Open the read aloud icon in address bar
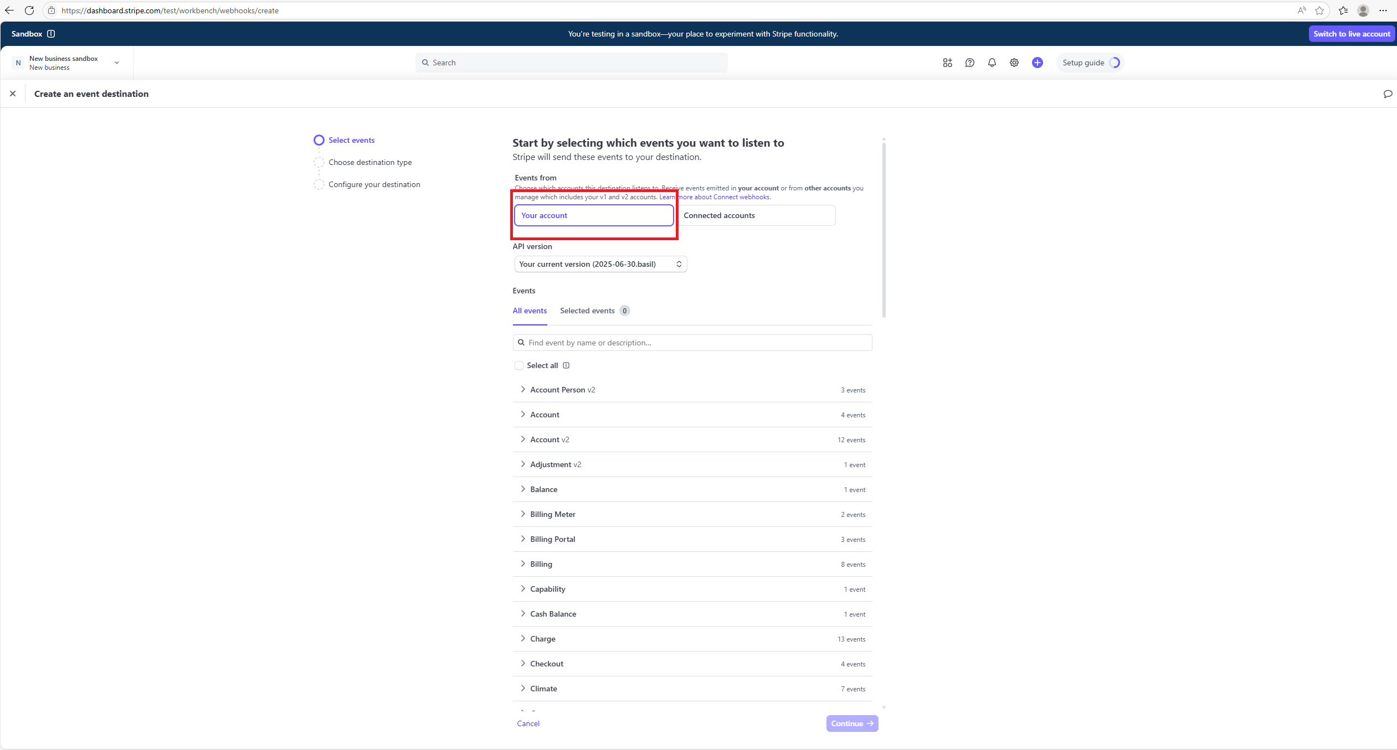 point(1302,11)
